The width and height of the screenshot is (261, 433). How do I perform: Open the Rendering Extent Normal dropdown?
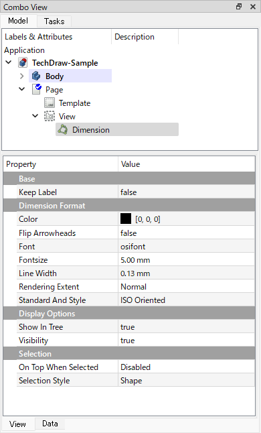(186, 287)
